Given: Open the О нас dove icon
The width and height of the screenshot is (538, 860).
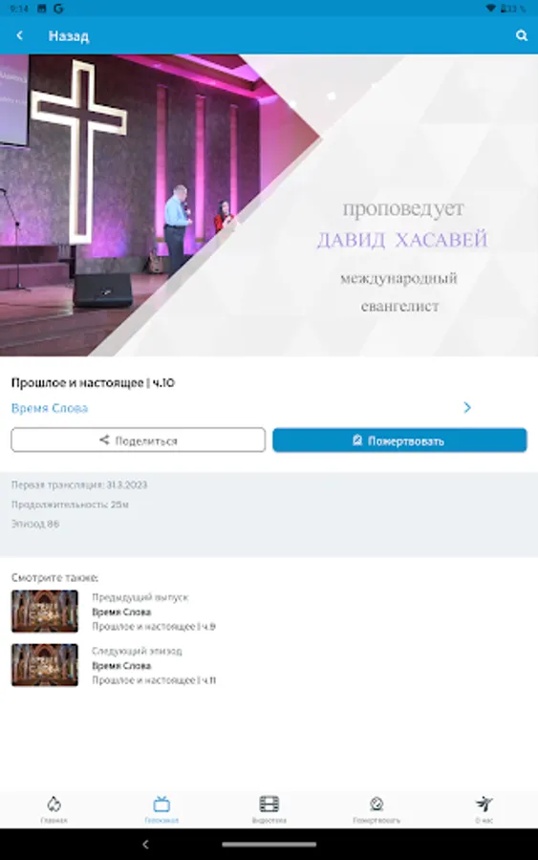Looking at the screenshot, I should [484, 804].
